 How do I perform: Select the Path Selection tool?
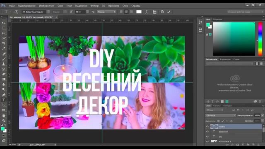click(4, 105)
